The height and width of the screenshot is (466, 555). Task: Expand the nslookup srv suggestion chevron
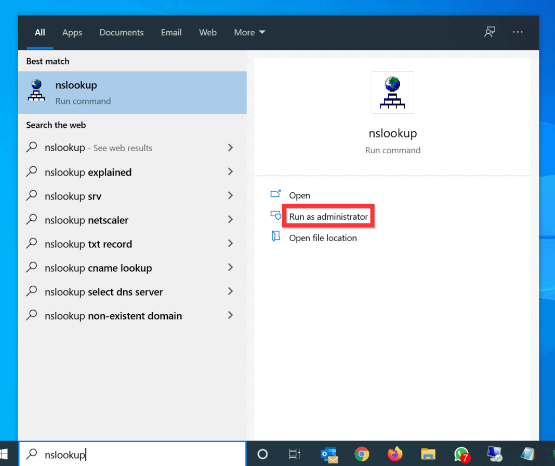(x=230, y=196)
